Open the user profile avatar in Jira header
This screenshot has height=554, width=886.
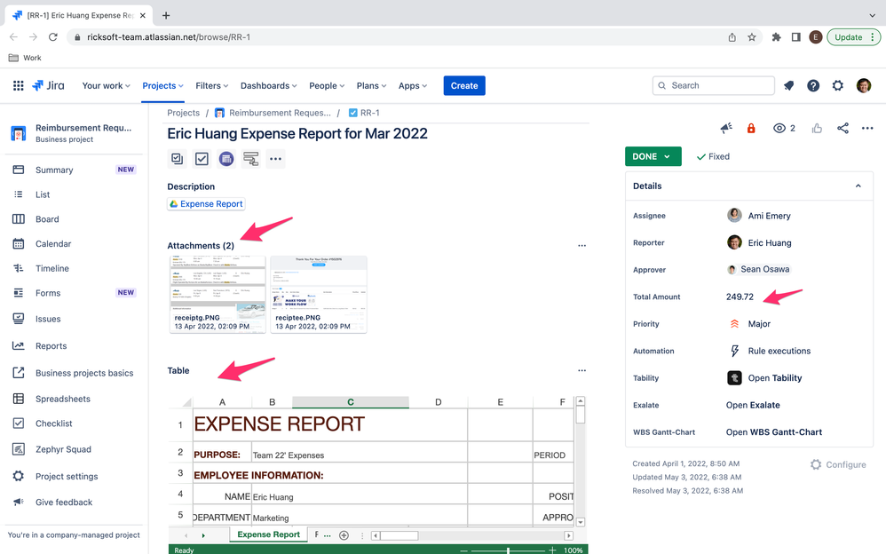pos(864,85)
